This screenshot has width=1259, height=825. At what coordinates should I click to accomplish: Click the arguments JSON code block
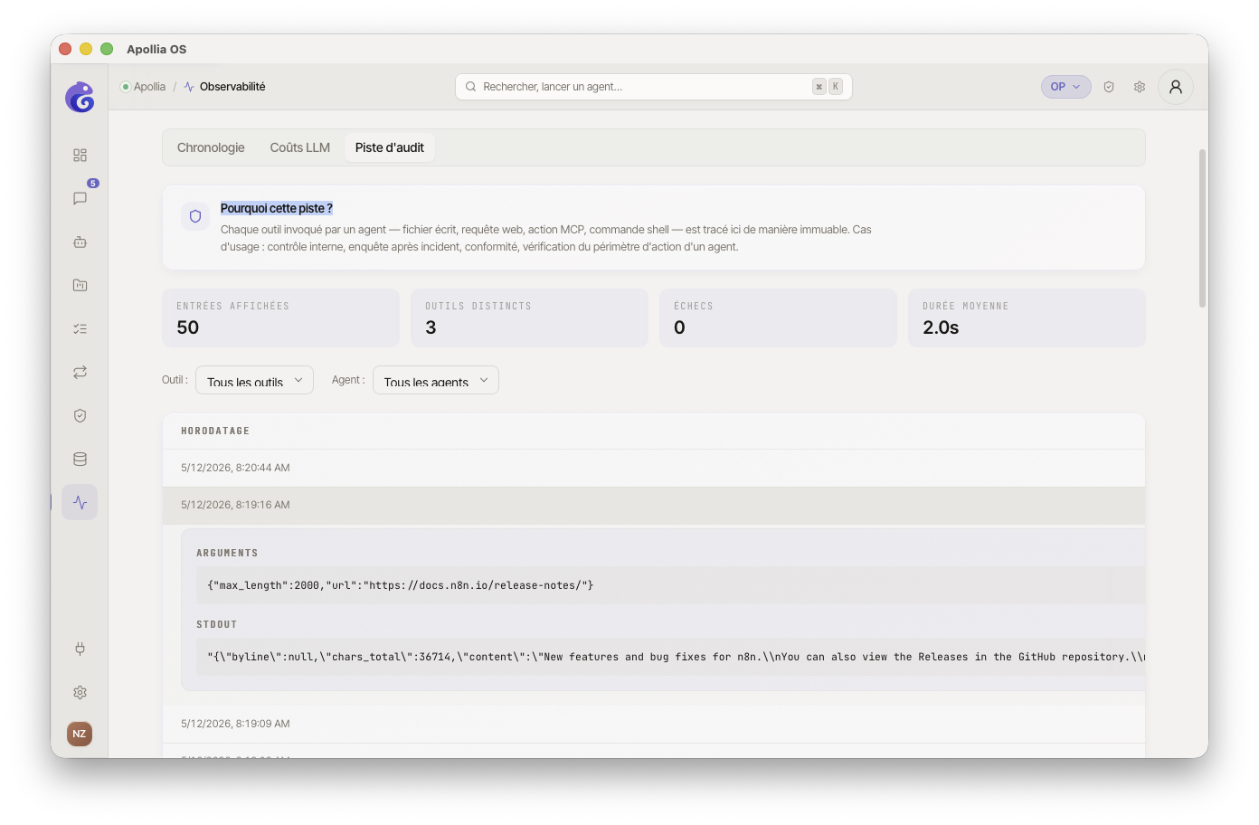click(x=670, y=585)
